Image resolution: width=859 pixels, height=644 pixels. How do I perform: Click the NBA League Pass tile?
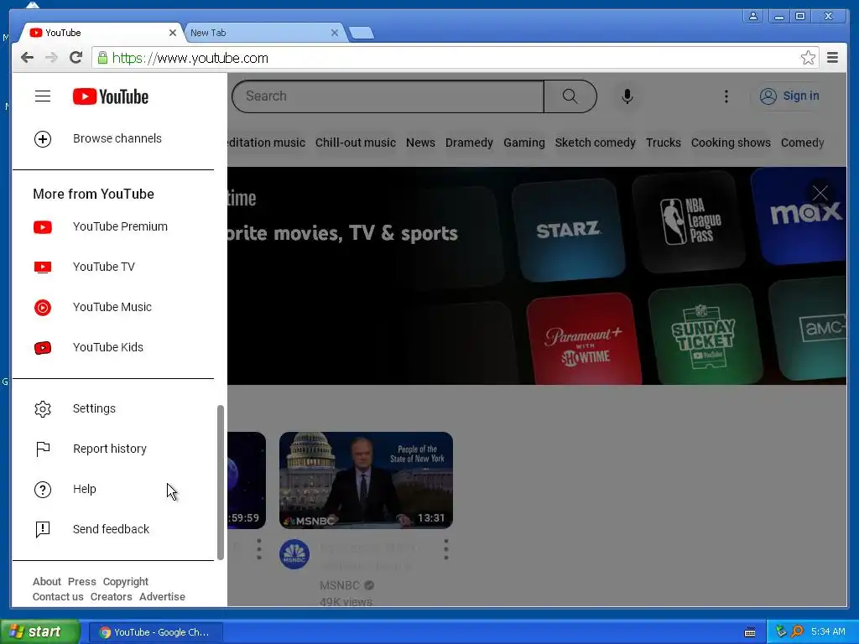(689, 221)
